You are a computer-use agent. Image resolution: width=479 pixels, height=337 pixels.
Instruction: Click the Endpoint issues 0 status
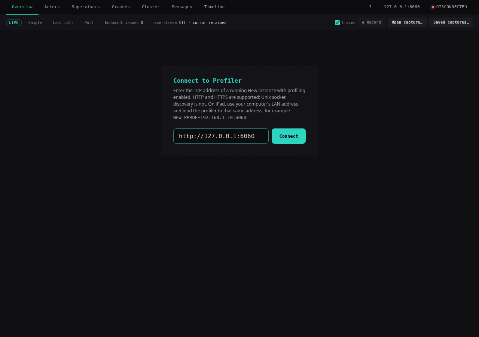pos(124,23)
